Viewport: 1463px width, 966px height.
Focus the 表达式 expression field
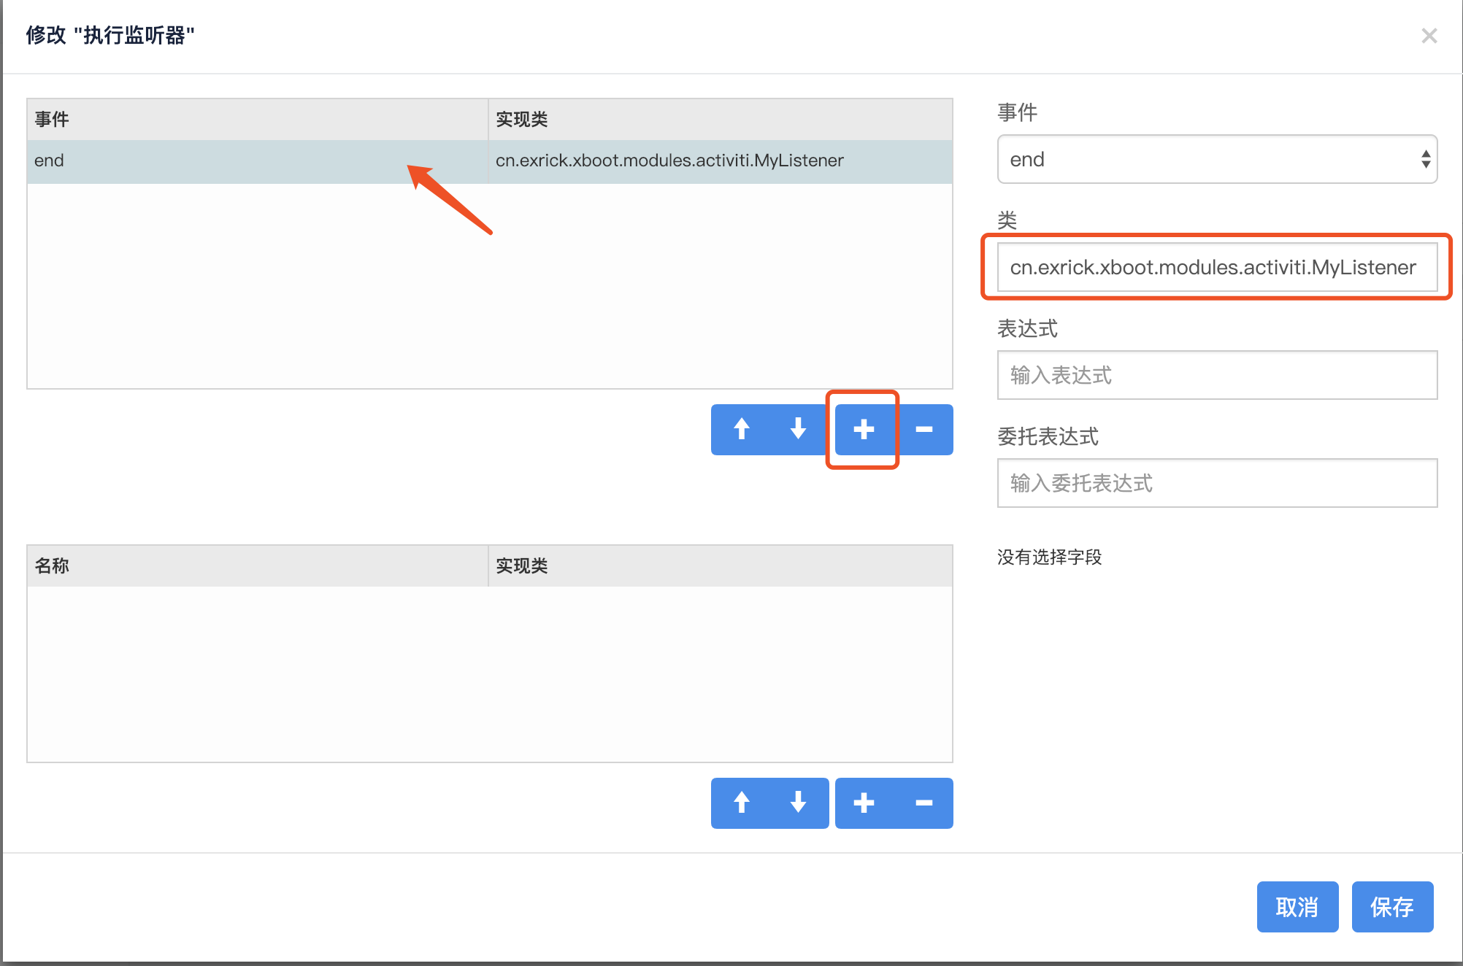(x=1217, y=375)
